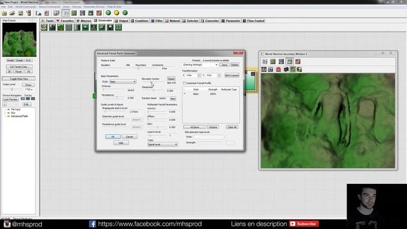Switch to the Filter tab

coord(157,21)
